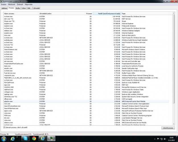The height and width of the screenshot is (142, 178).
Task: Expand the taskbar toolbar chevron beside Internet Explorer
Action: coord(17,137)
